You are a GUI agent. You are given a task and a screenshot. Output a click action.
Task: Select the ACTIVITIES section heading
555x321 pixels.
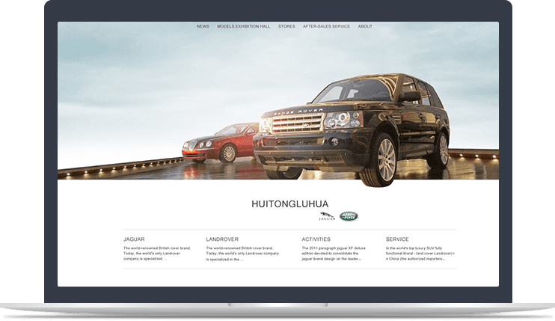(316, 239)
